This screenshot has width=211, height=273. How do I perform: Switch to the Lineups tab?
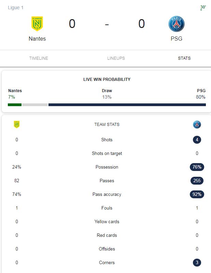tap(116, 58)
